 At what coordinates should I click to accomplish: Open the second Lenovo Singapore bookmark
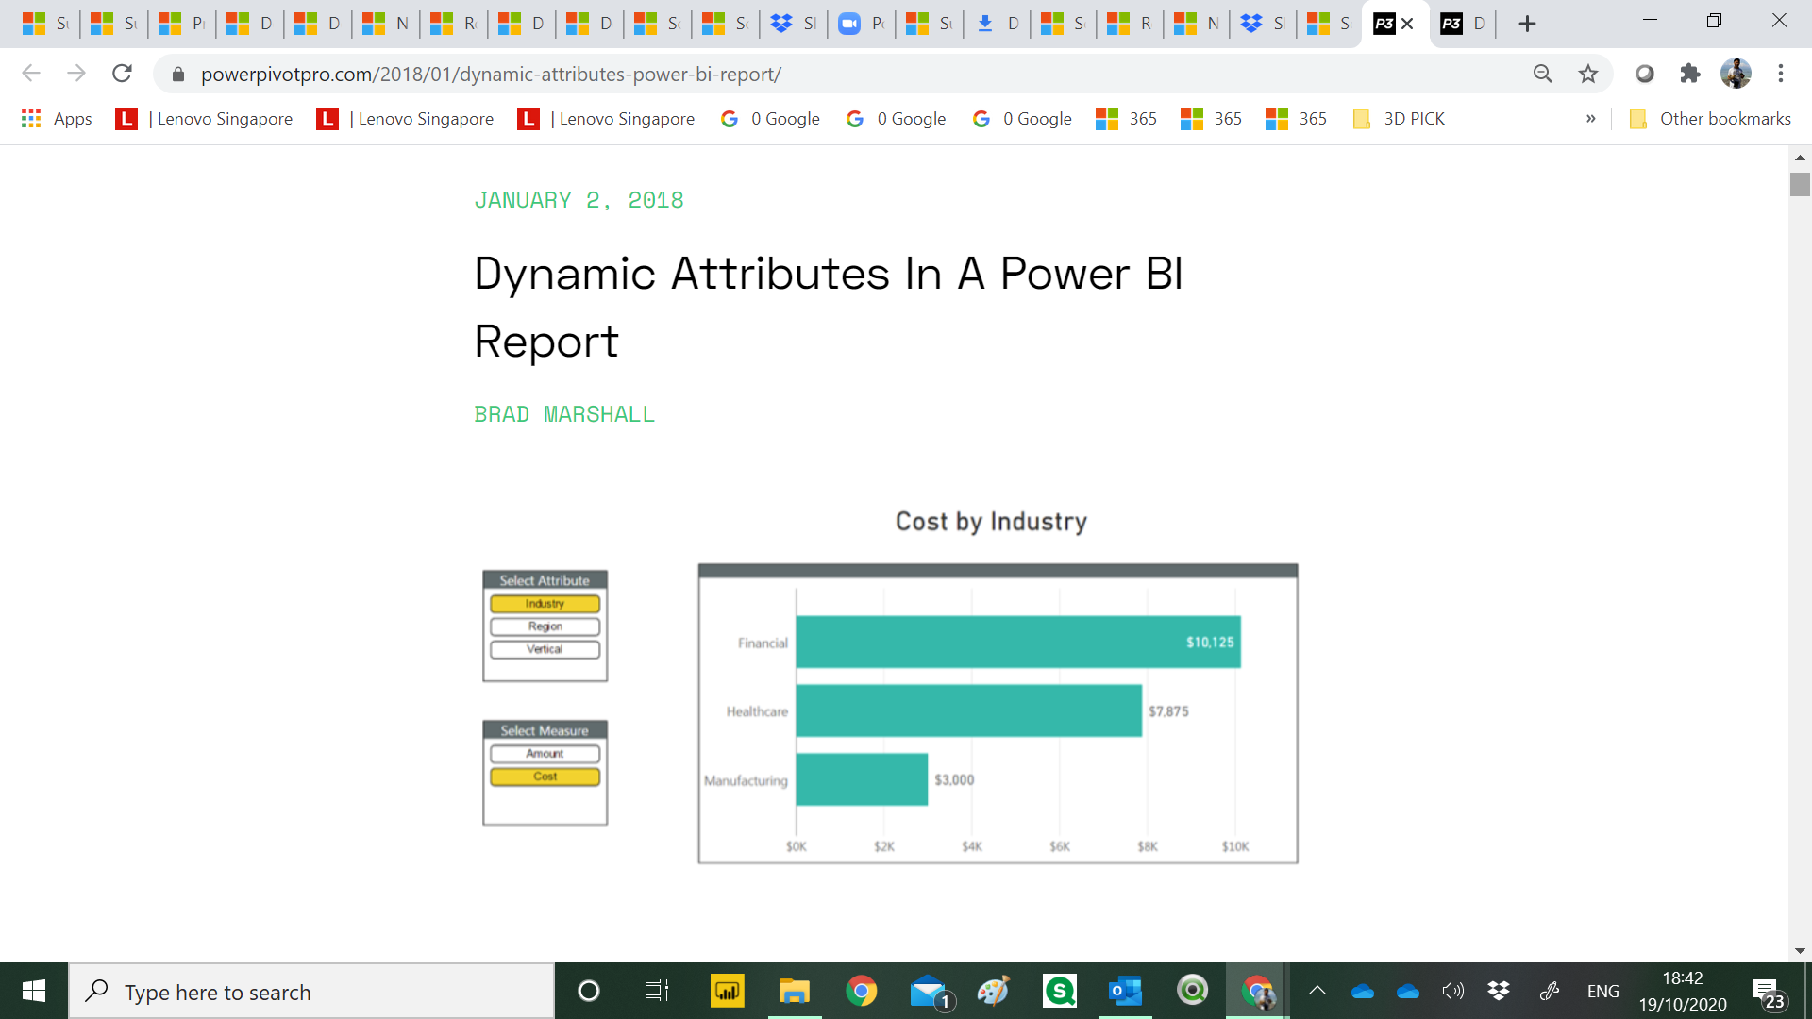[x=405, y=119]
